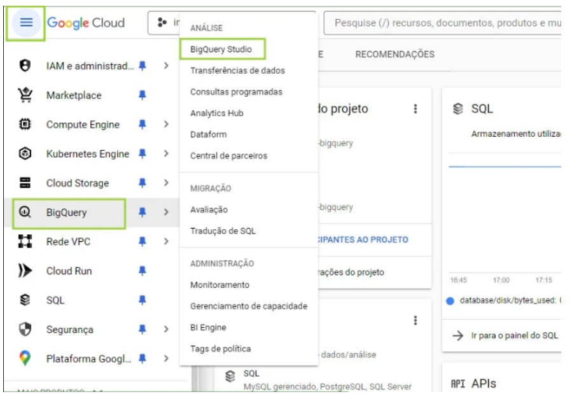Click the PARTICIPANTES AO PROJETO link
572x394 pixels.
coord(363,240)
